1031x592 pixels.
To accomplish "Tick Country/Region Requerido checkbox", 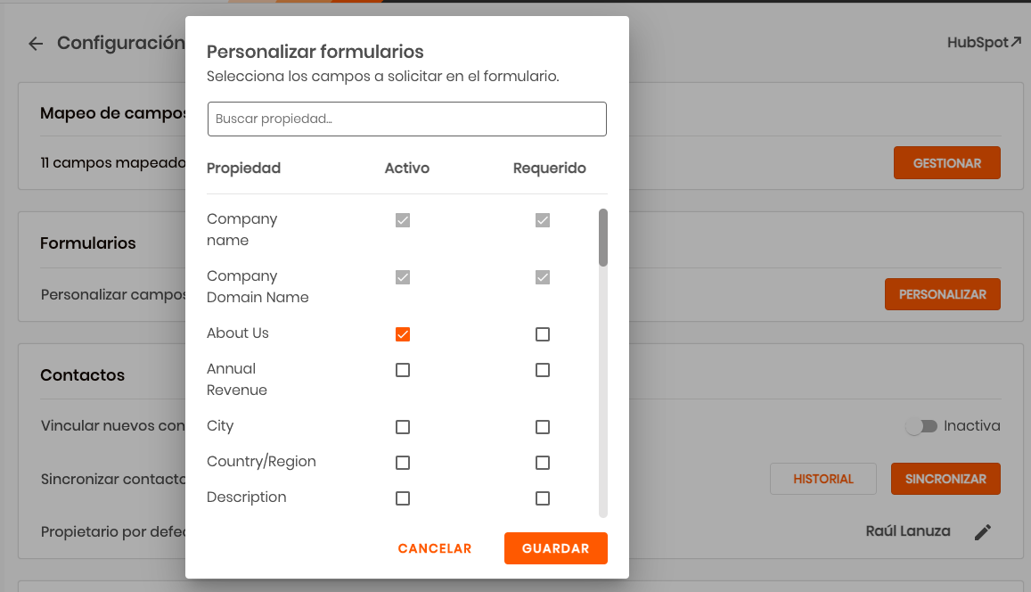I will 543,463.
